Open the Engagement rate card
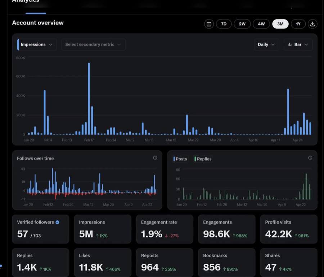Screen dimensions: 324x277 pos(165,229)
